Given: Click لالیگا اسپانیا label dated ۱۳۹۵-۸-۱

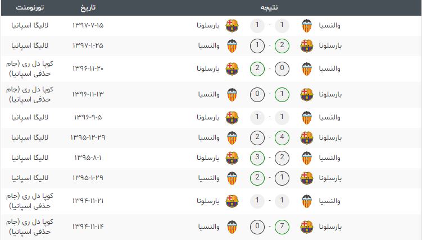Looking at the screenshot, I should (30, 158).
